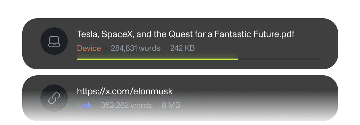Click the dot separator after Link label
360x125 pixels.
click(x=96, y=106)
